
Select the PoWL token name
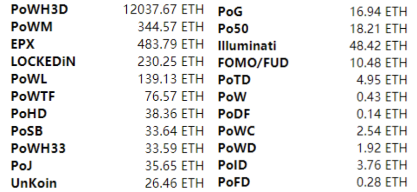point(25,79)
